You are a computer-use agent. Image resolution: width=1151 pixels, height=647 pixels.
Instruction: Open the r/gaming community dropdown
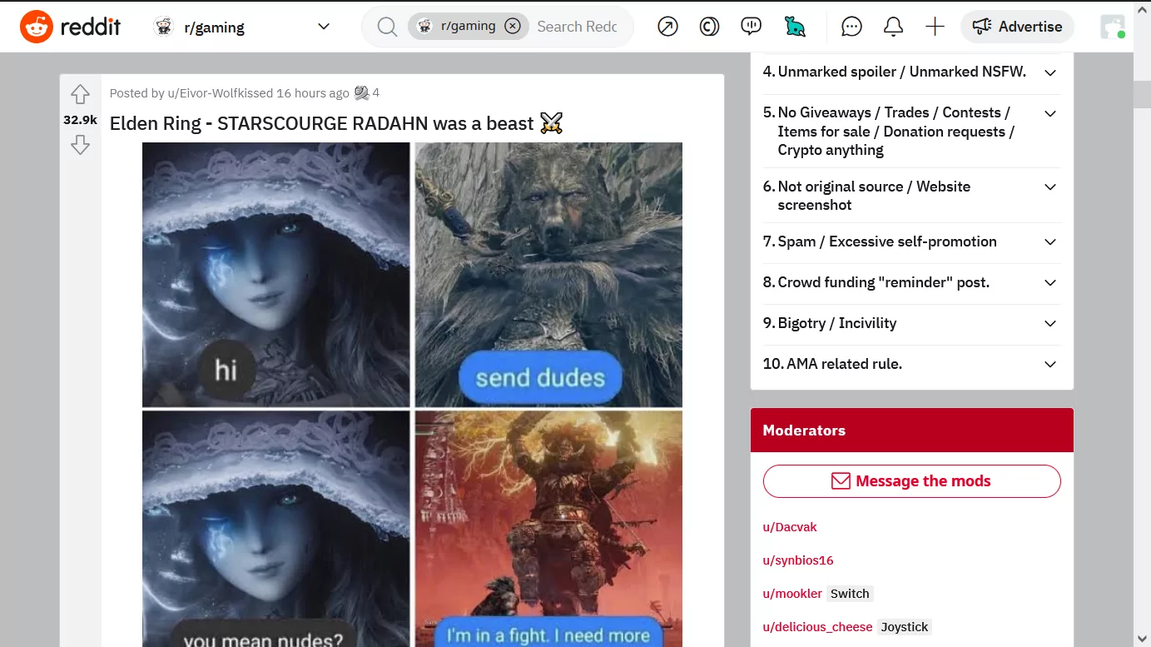tap(241, 27)
